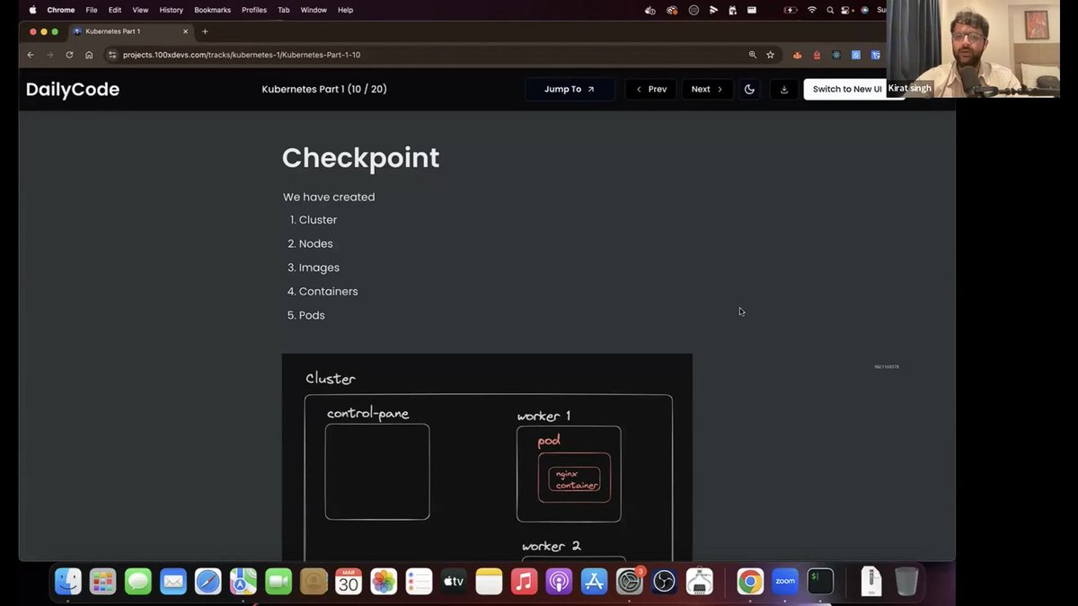
Task: Open Google Chrome from the dock
Action: click(750, 581)
